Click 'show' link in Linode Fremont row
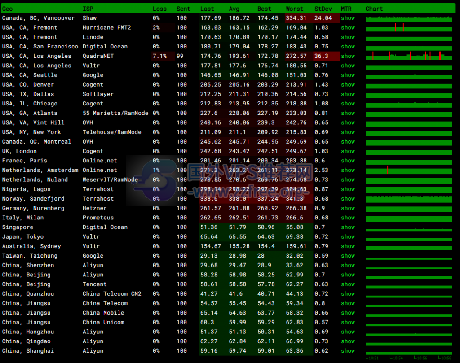This screenshot has width=460, height=363. click(348, 37)
